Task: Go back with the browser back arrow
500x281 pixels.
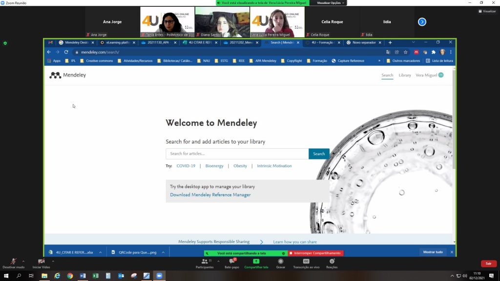Action: click(49, 52)
